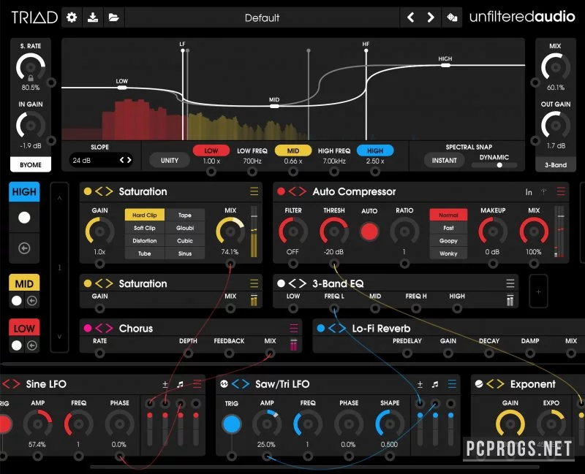
Task: Click the blue HIGH gain button
Action: point(375,150)
